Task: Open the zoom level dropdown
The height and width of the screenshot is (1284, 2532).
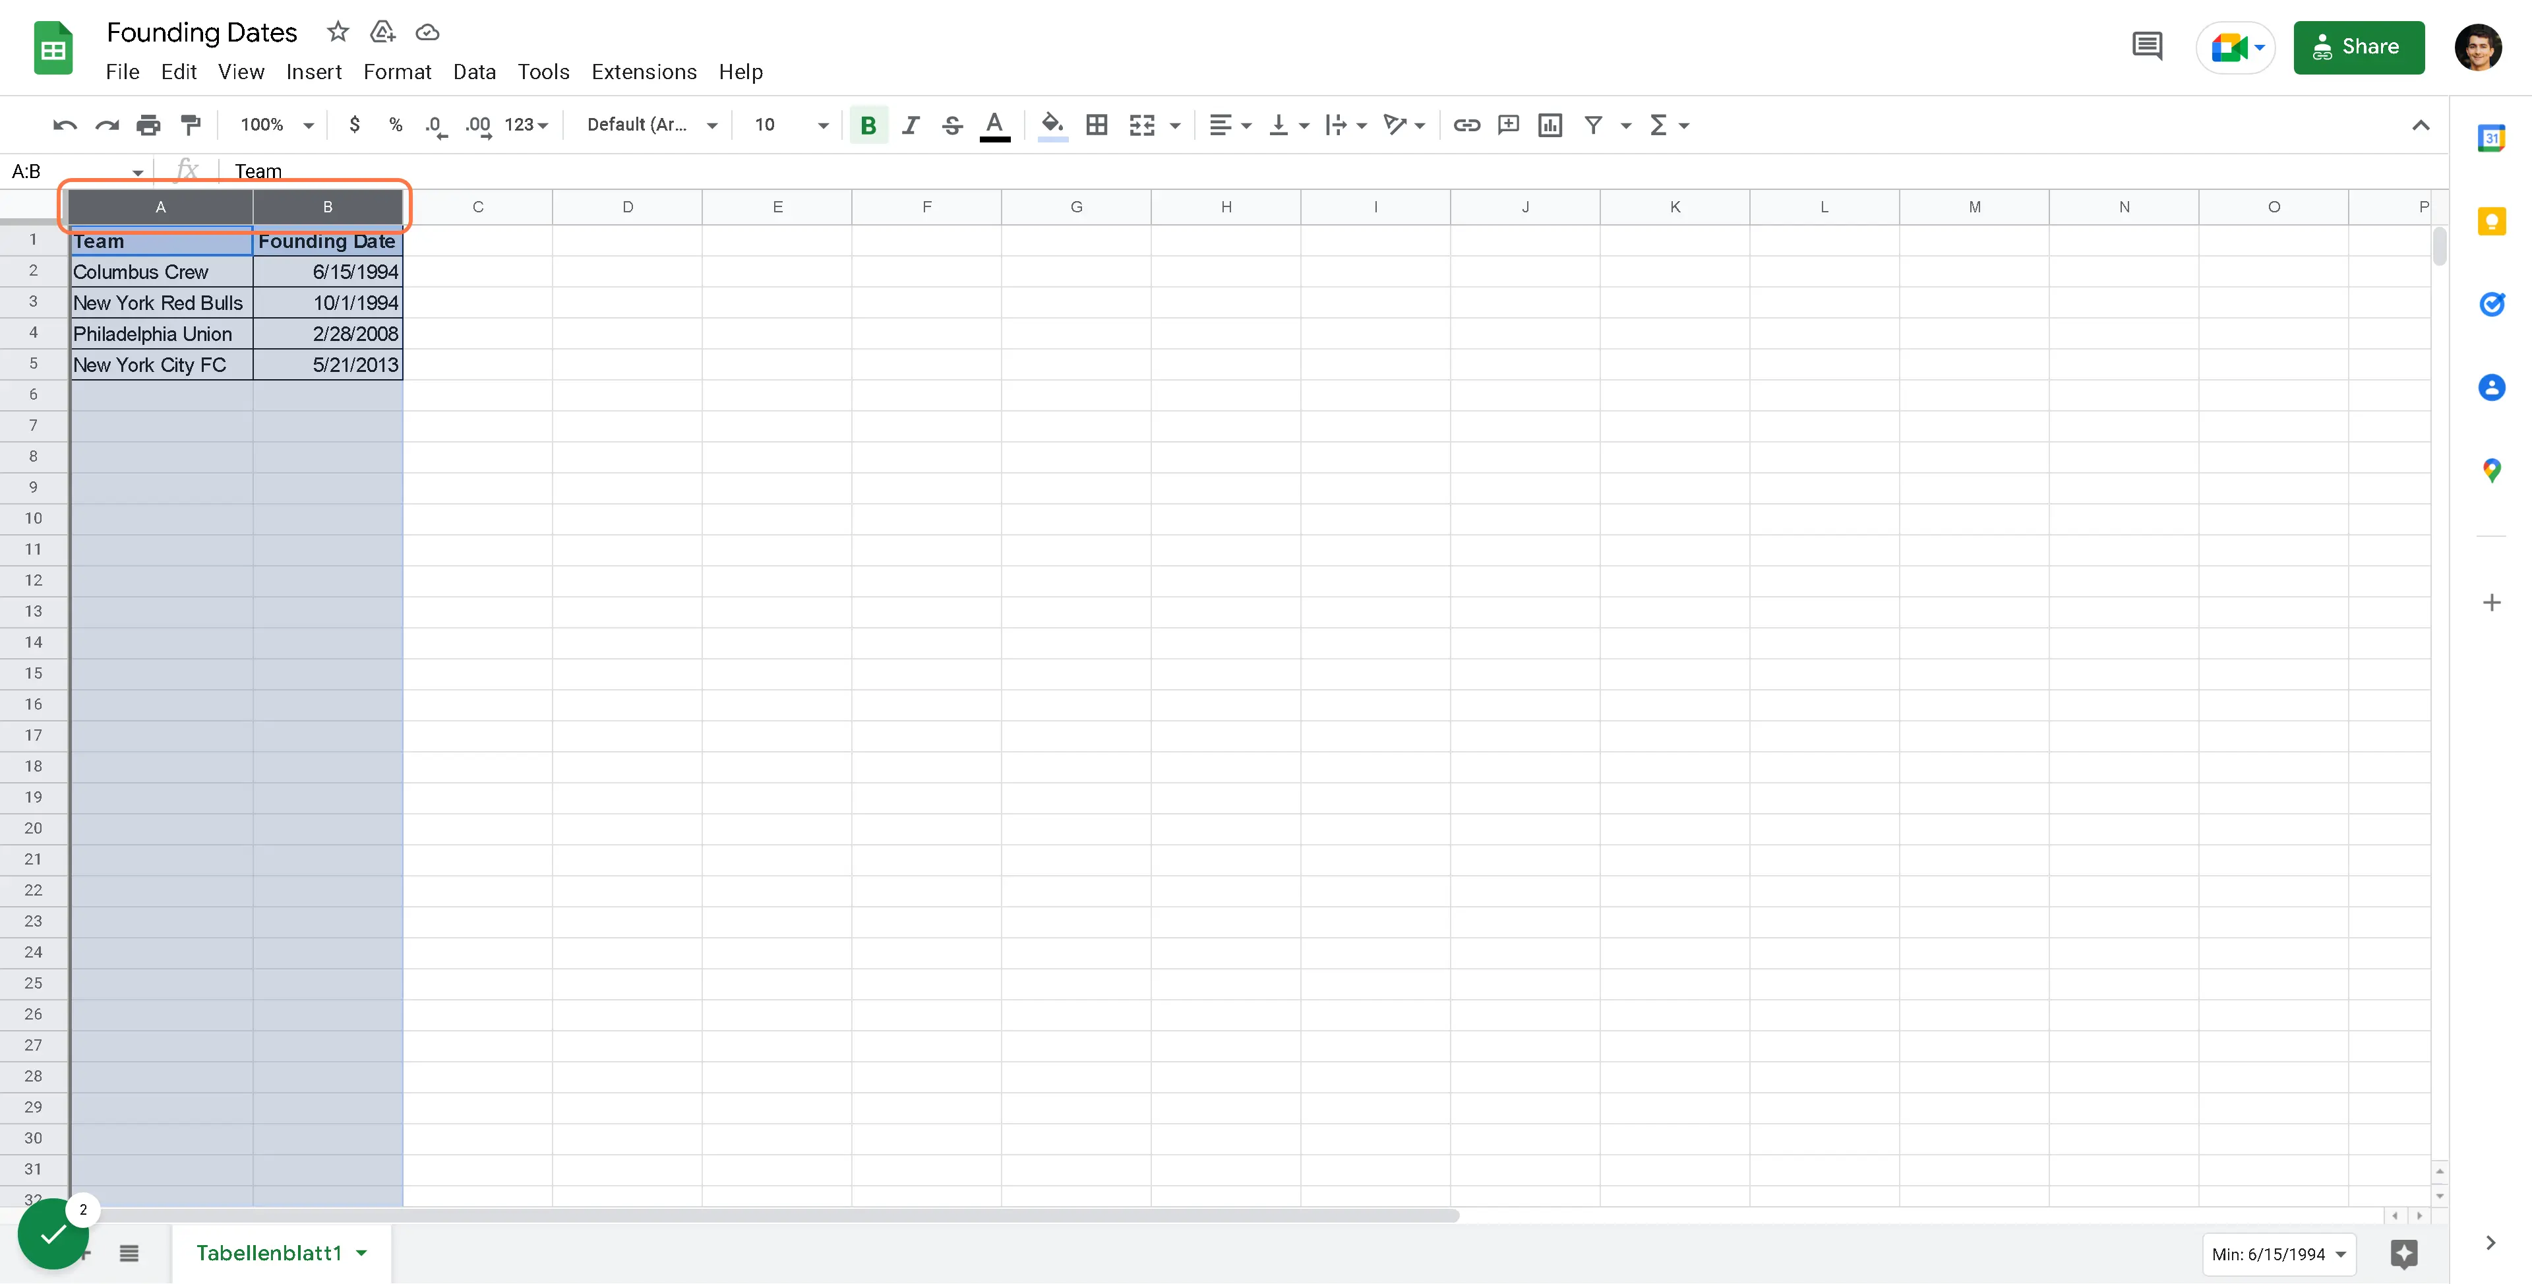Action: 277,125
